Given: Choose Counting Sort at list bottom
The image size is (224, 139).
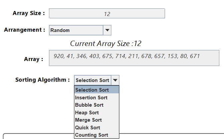Looking at the screenshot, I should [97, 135].
